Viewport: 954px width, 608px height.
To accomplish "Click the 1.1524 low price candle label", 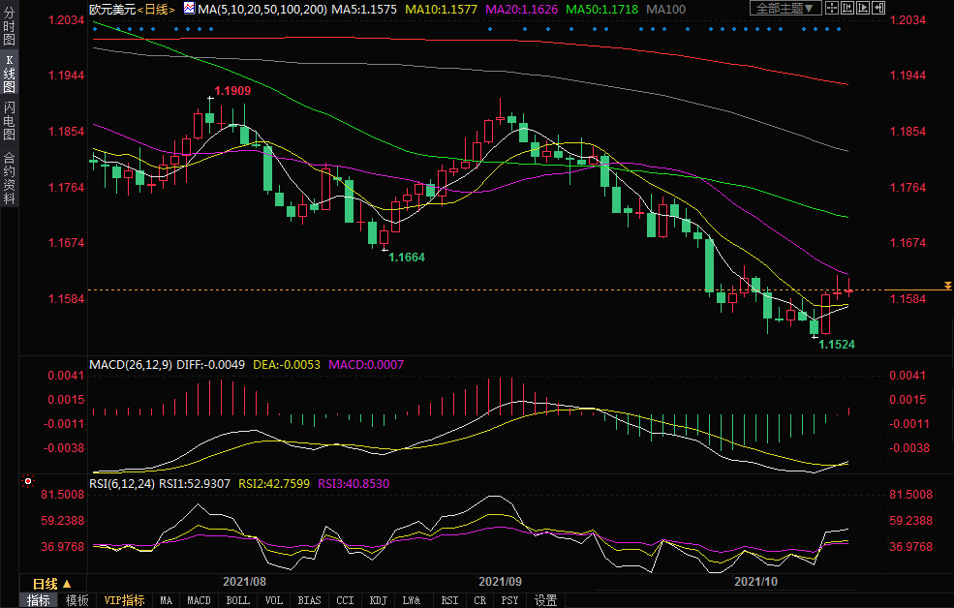I will pos(837,345).
